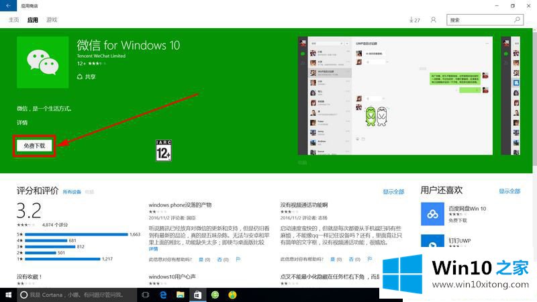This screenshot has width=537, height=302.
Task: Open the 钉钉UWP app icon
Action: tap(432, 241)
